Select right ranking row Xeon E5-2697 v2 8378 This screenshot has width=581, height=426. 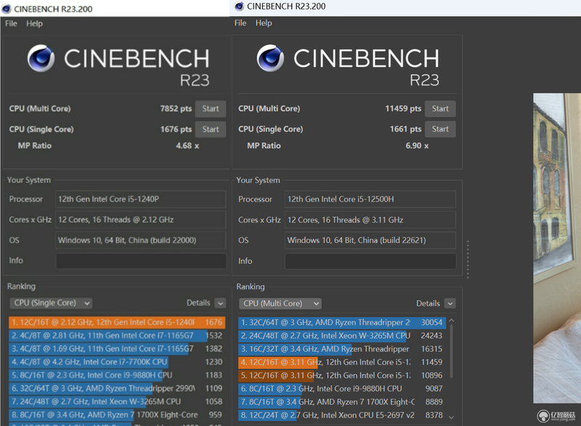(x=342, y=415)
